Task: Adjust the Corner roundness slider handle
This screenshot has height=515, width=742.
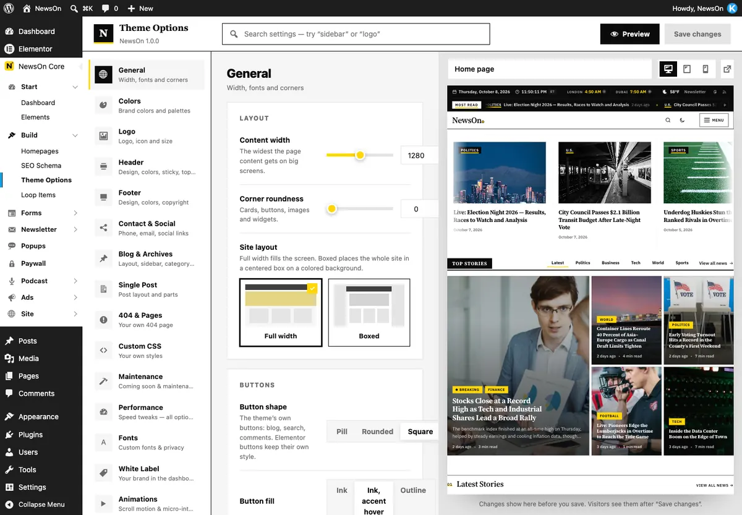Action: tap(331, 209)
